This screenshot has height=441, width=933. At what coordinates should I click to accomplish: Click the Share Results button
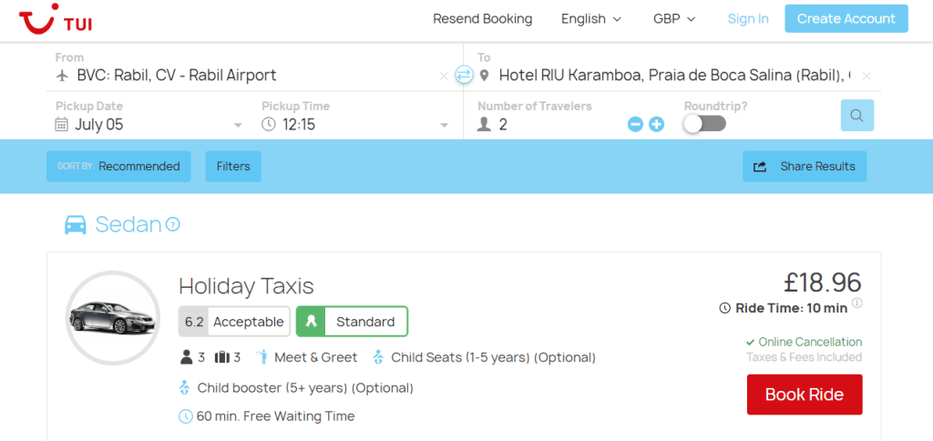[x=805, y=167]
